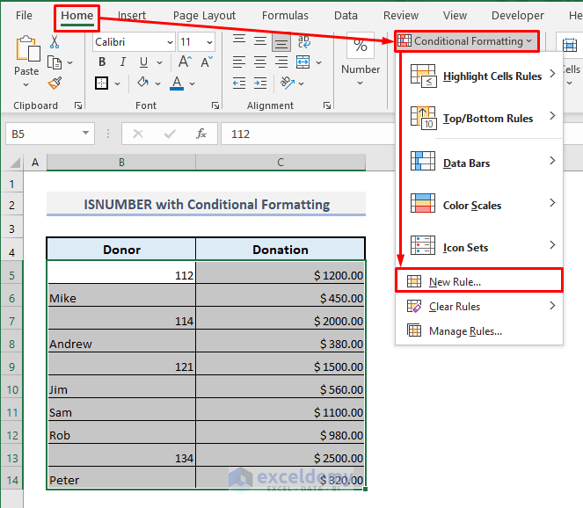The image size is (583, 508).
Task: Expand Font Color dropdown arrow
Action: (x=193, y=83)
